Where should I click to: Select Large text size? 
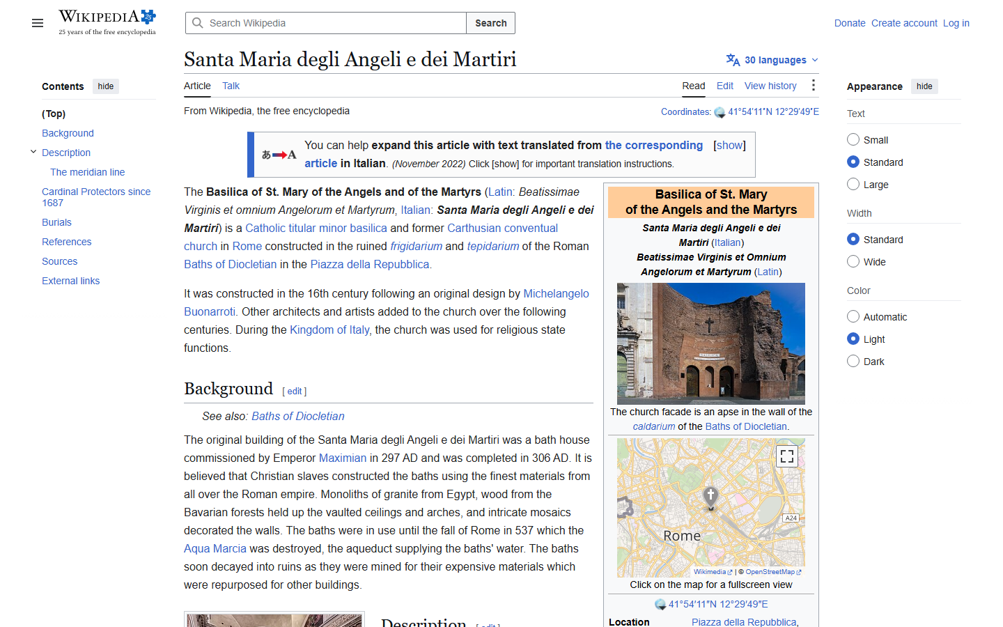click(x=853, y=184)
